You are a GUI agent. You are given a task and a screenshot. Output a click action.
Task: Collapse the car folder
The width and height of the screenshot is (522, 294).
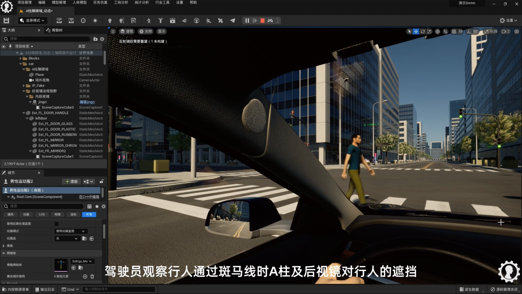(x=20, y=64)
